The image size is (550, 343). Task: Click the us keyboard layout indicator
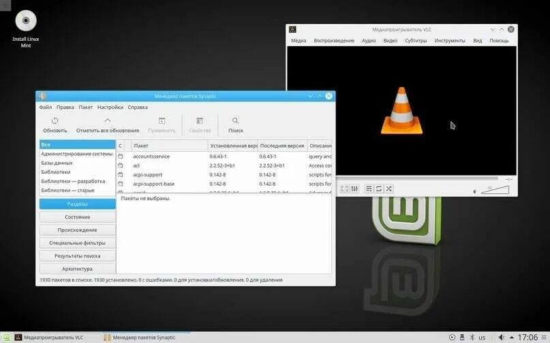point(482,338)
